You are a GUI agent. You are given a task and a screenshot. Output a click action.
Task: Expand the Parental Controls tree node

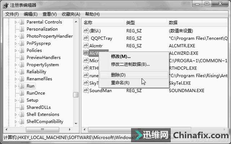16,22
